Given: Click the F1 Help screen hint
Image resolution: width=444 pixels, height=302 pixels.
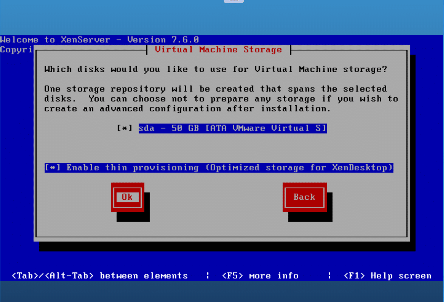Looking at the screenshot, I should pyautogui.click(x=387, y=276).
